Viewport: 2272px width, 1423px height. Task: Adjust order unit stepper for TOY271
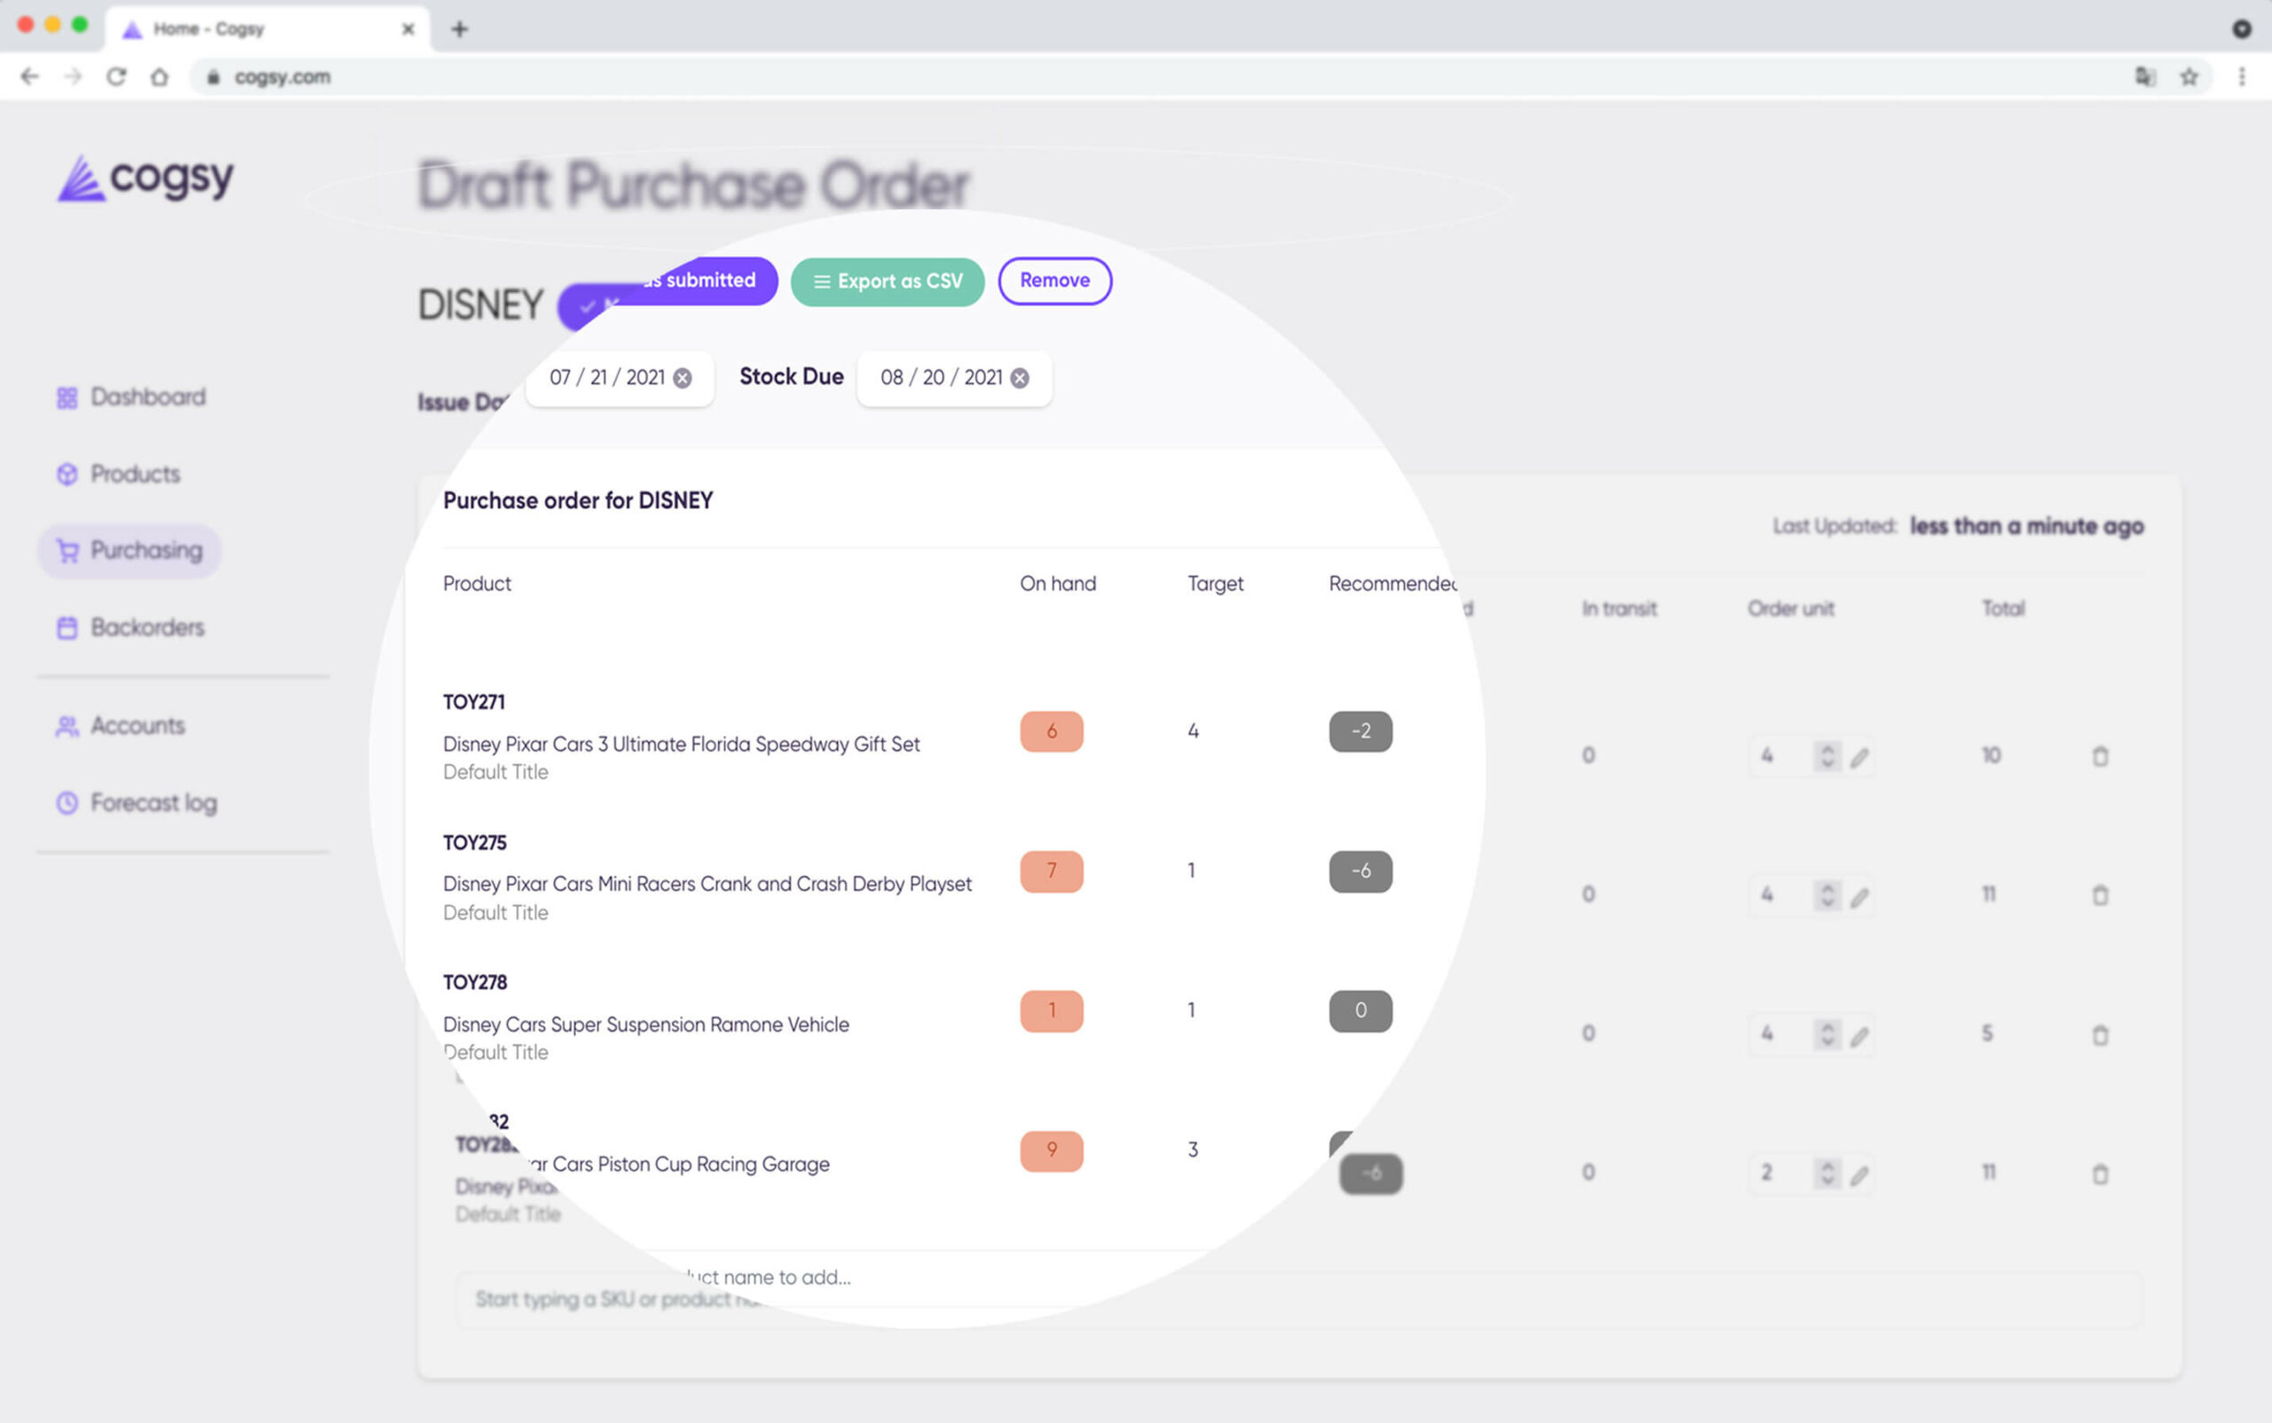click(x=1826, y=756)
